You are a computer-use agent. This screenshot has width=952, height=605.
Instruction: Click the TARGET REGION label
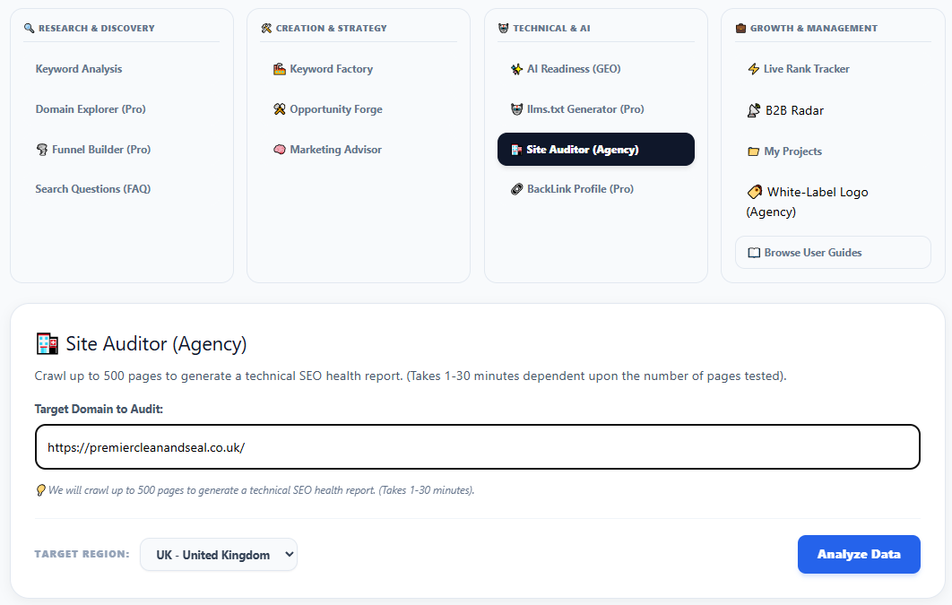[x=82, y=554]
